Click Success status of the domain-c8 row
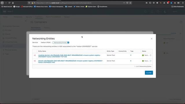The image size is (185, 104). click(145, 61)
